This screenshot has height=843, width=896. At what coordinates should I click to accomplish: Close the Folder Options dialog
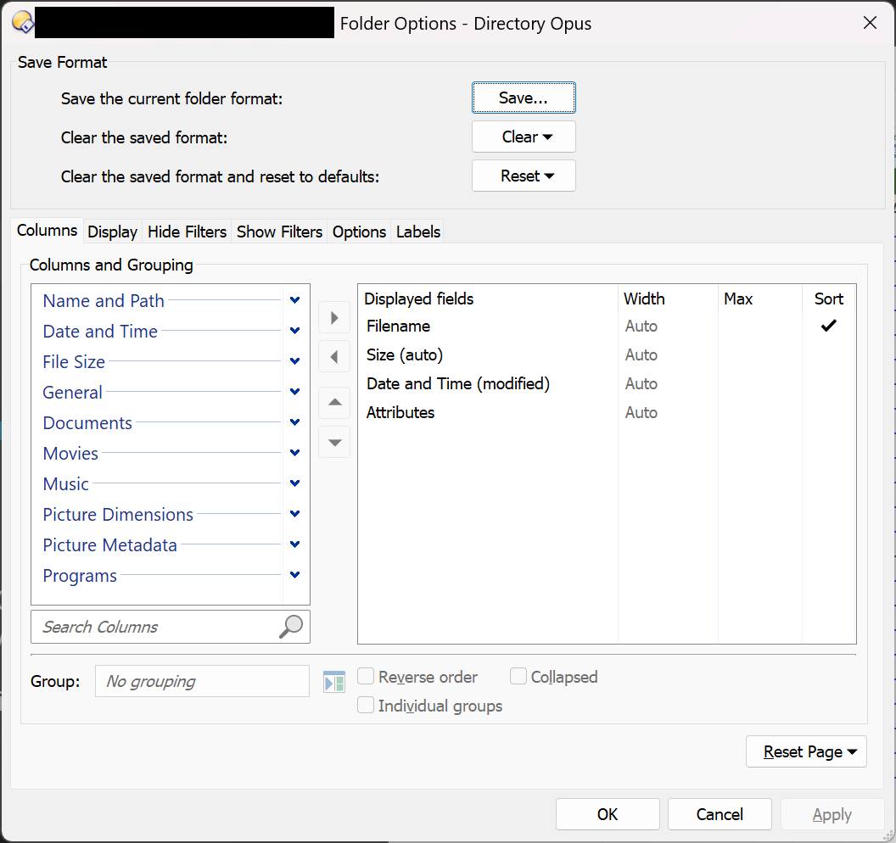pos(870,23)
